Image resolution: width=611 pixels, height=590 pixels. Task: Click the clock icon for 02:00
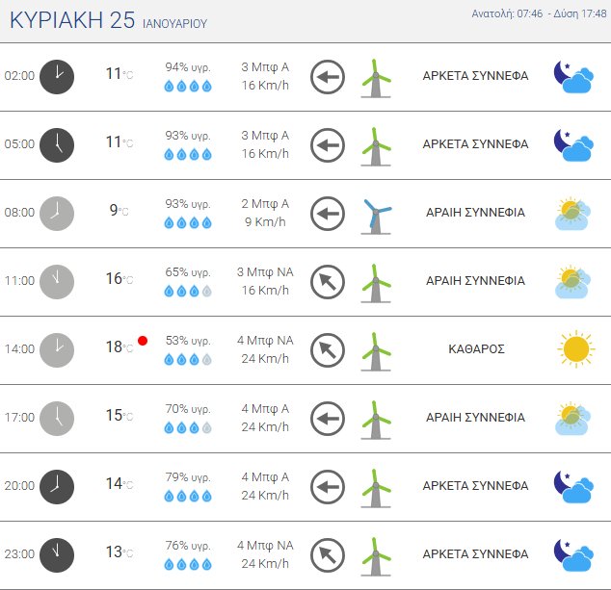point(57,76)
